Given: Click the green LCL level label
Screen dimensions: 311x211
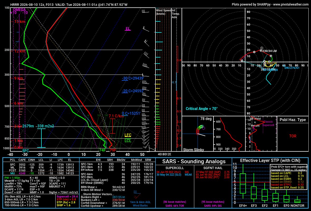Looking at the screenshot, I should pos(128,141).
